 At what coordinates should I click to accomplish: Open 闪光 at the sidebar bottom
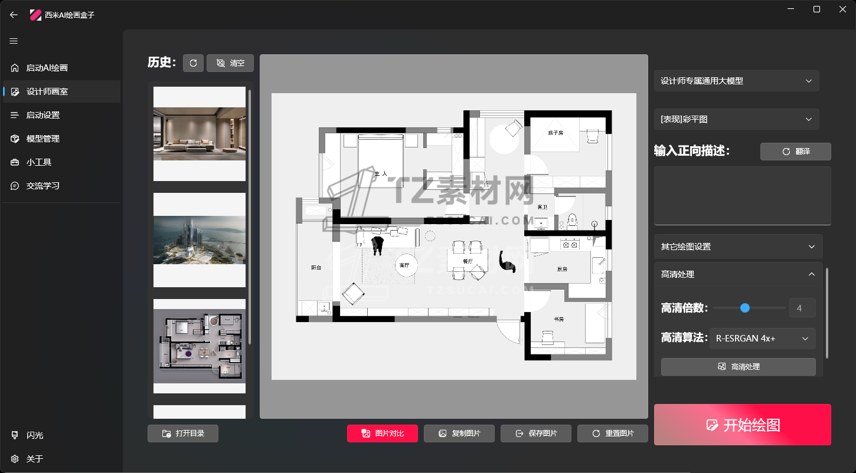pos(62,435)
